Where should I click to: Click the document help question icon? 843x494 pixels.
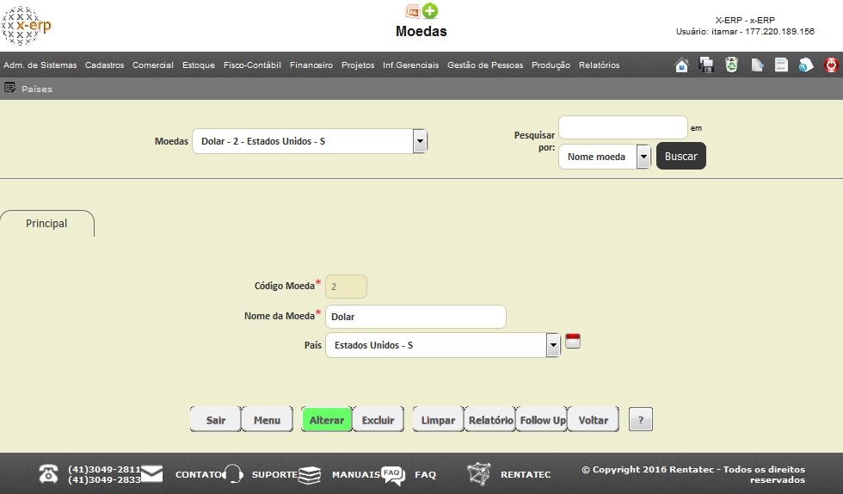point(806,65)
